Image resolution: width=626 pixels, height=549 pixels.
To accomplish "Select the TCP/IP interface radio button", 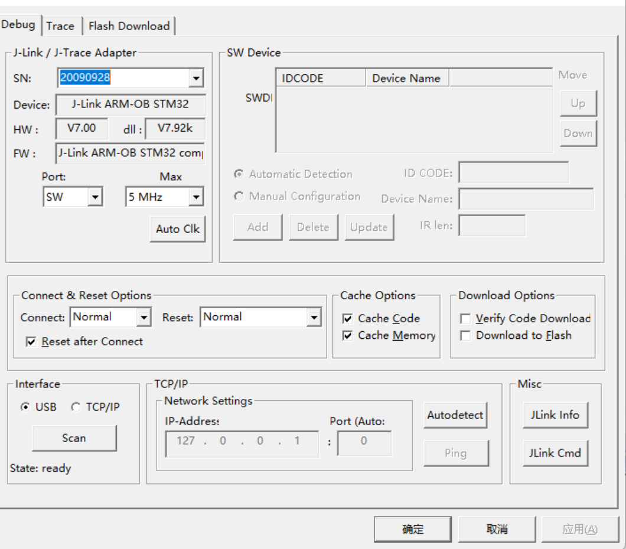I will click(x=76, y=407).
